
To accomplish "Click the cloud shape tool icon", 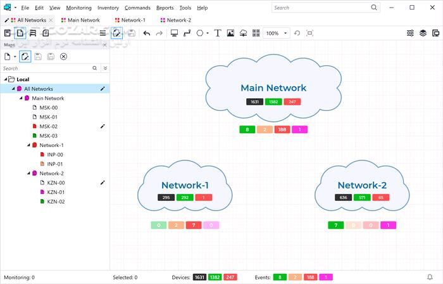I will 244,33.
